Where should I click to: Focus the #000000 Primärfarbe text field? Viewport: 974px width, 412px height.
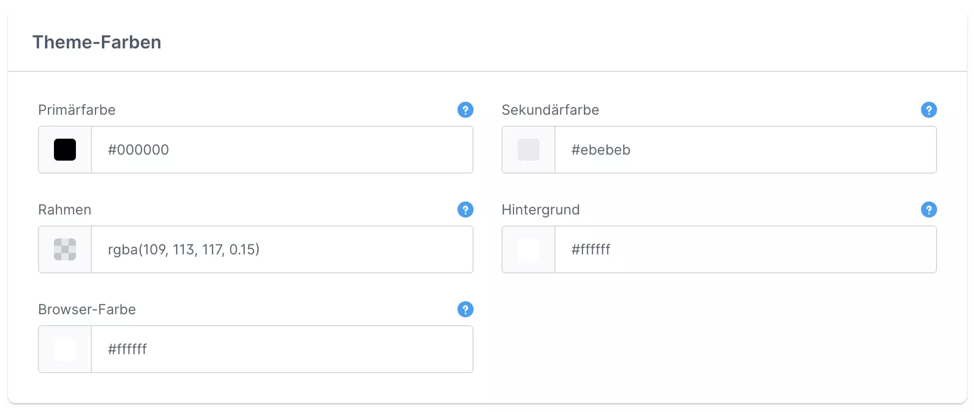click(282, 150)
